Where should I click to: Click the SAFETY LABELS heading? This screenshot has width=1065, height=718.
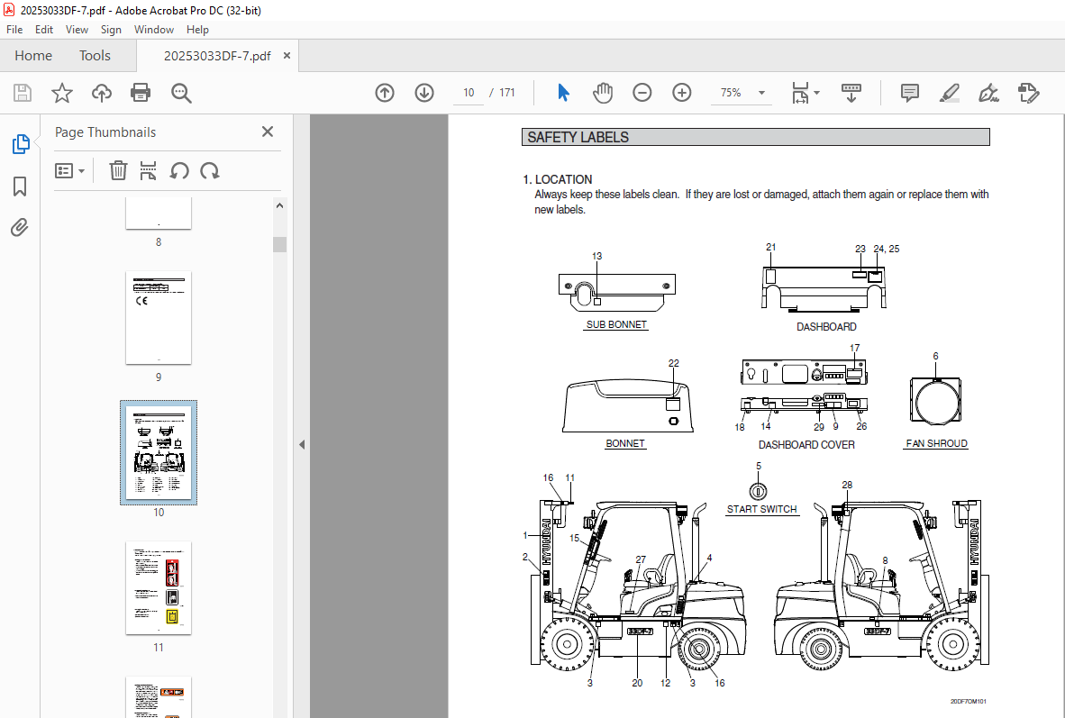(578, 137)
